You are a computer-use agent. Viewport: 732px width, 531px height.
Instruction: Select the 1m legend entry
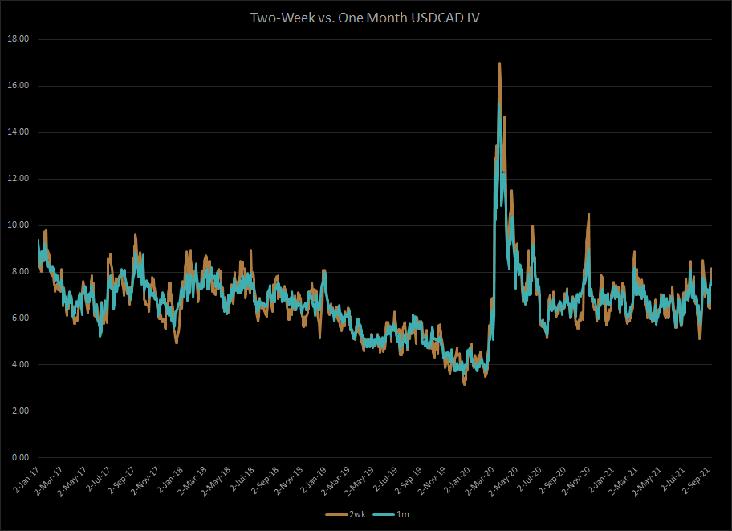click(391, 514)
